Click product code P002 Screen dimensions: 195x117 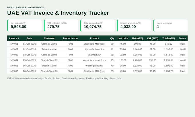70,60
